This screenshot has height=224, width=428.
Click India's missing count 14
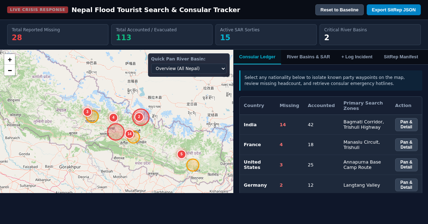[x=283, y=125]
